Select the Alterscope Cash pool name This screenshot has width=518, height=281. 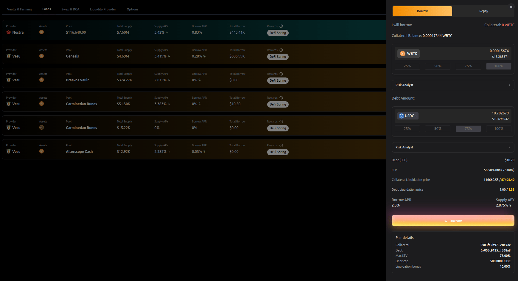pyautogui.click(x=79, y=152)
